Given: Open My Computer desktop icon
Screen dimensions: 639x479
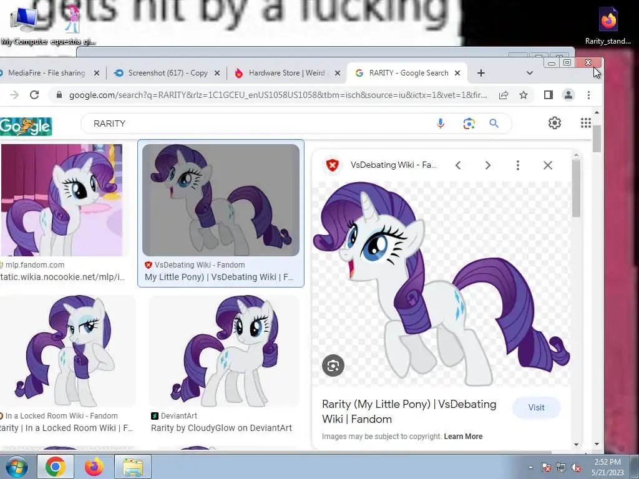Looking at the screenshot, I should point(24,26).
